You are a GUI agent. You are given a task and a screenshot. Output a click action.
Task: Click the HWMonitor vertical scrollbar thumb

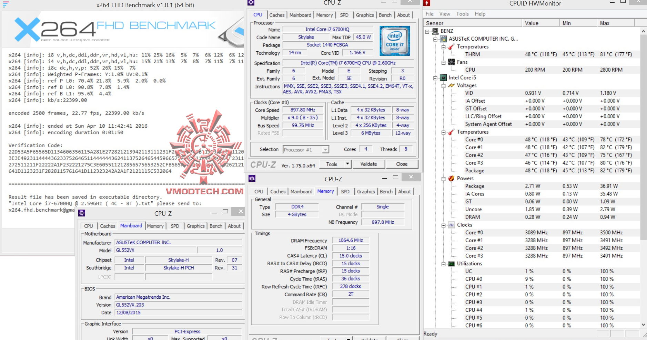coord(644,137)
